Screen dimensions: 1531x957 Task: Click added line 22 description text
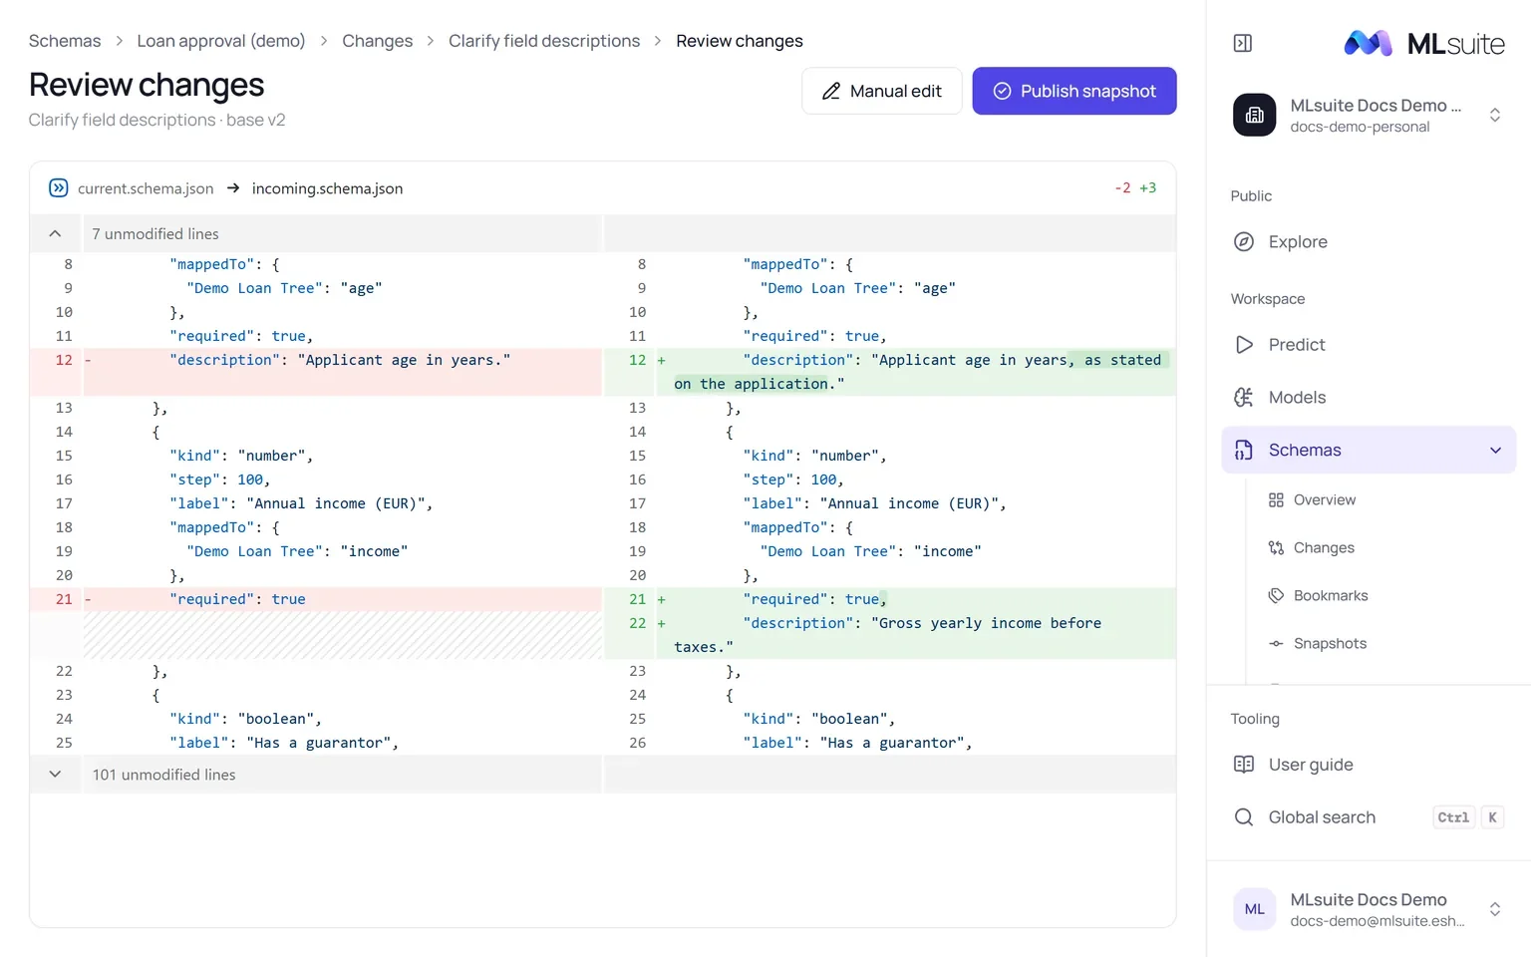[x=888, y=635]
